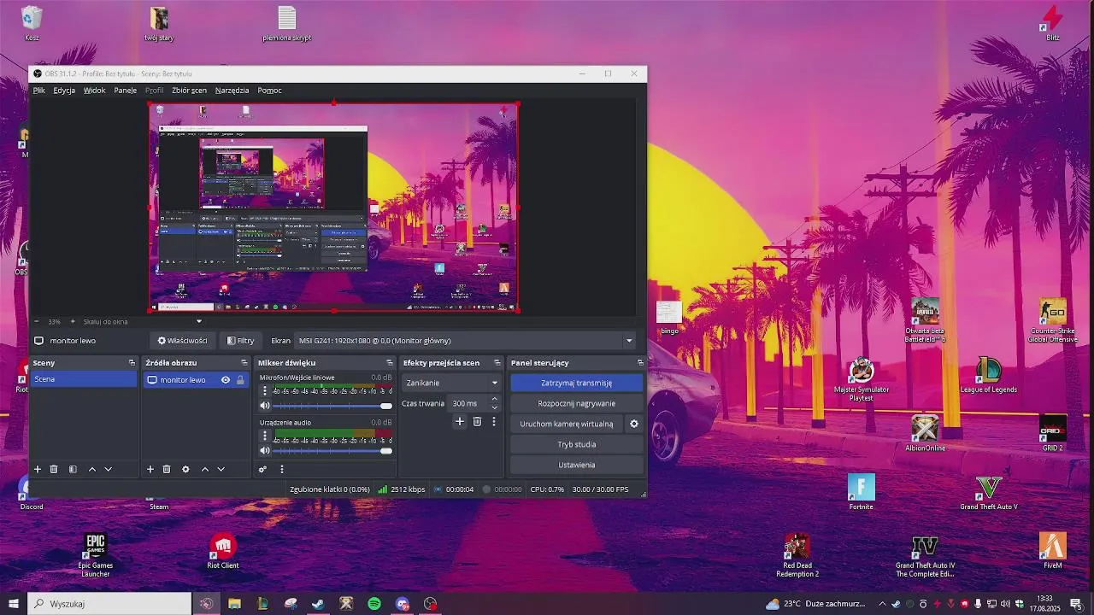The image size is (1094, 615).
Task: Adjust Urządzenie audio volume slider
Action: point(332,451)
